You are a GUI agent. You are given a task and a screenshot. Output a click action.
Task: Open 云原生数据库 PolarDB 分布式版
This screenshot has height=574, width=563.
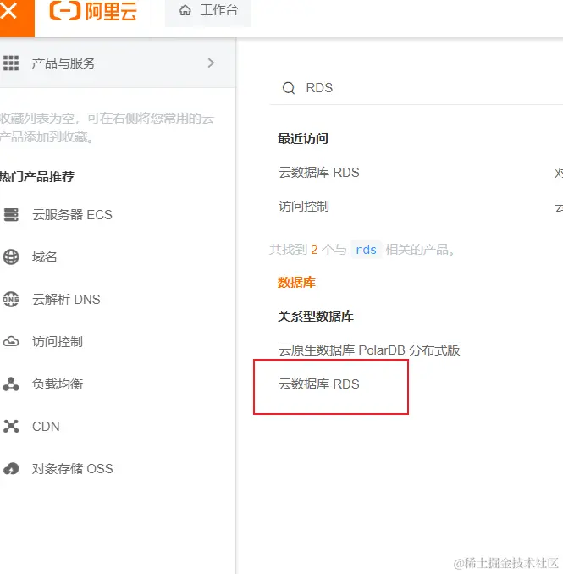[369, 350]
